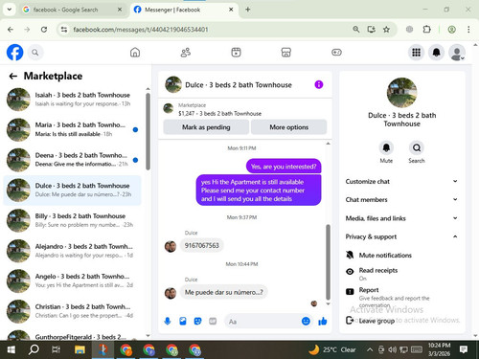Click the chat messages scrollbar
The image size is (479, 359).
328,261
